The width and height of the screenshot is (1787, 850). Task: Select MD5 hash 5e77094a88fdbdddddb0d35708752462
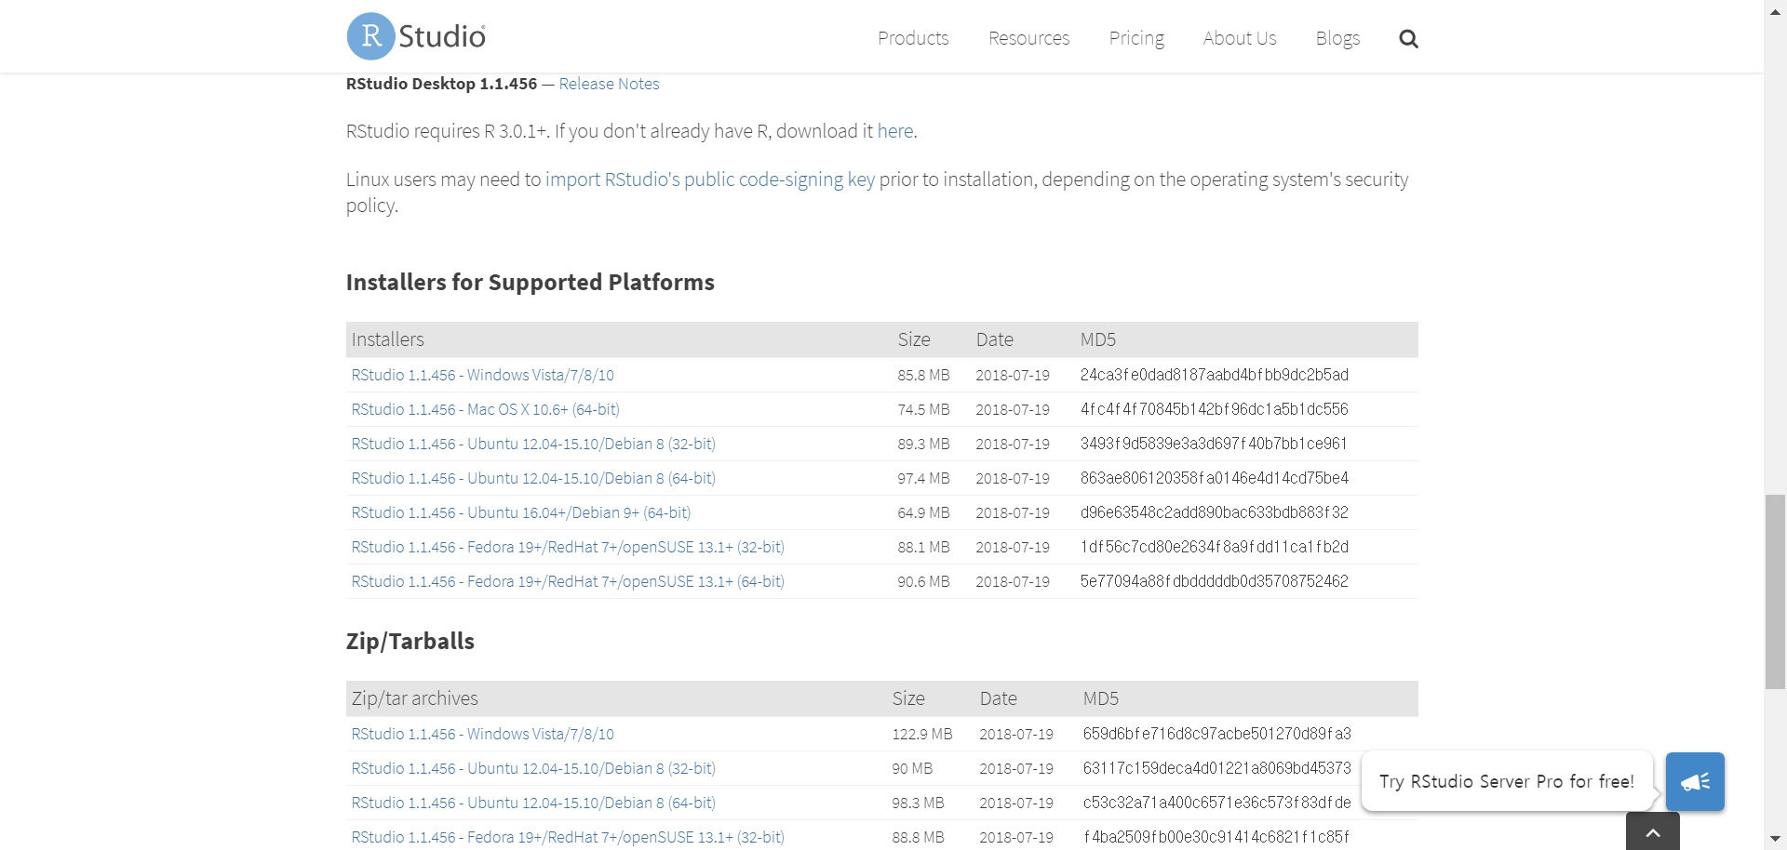[x=1214, y=581]
